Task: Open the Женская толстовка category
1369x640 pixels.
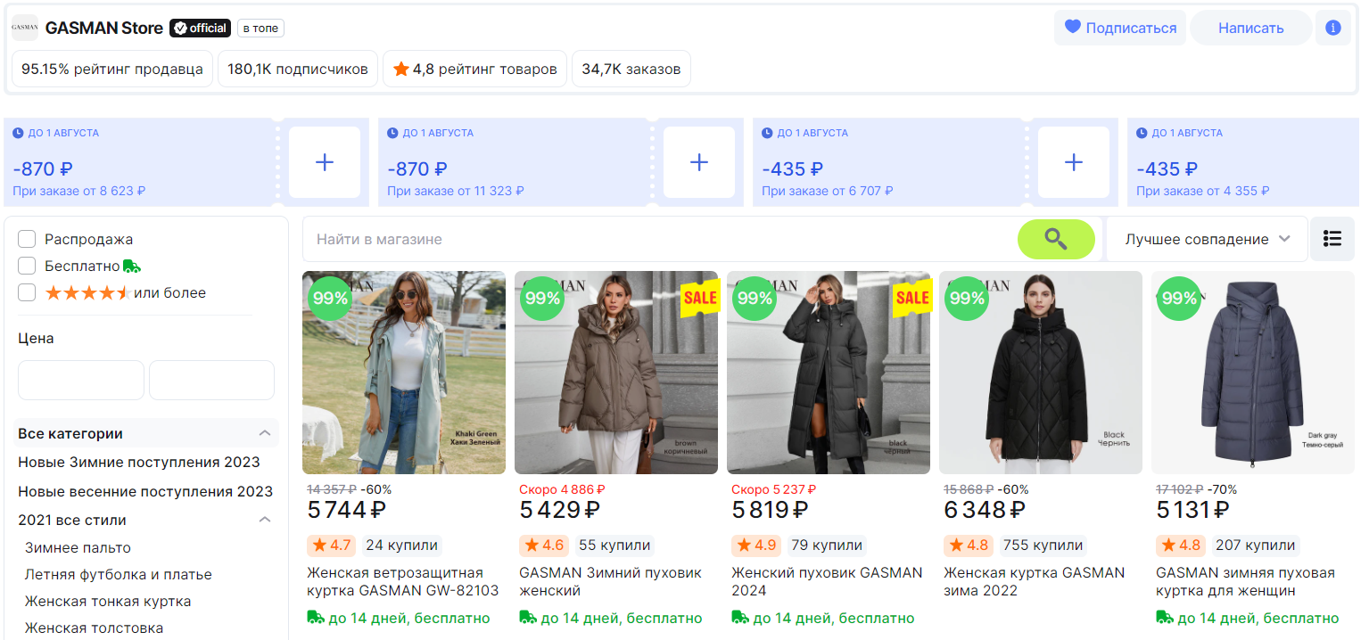Action: 95,628
